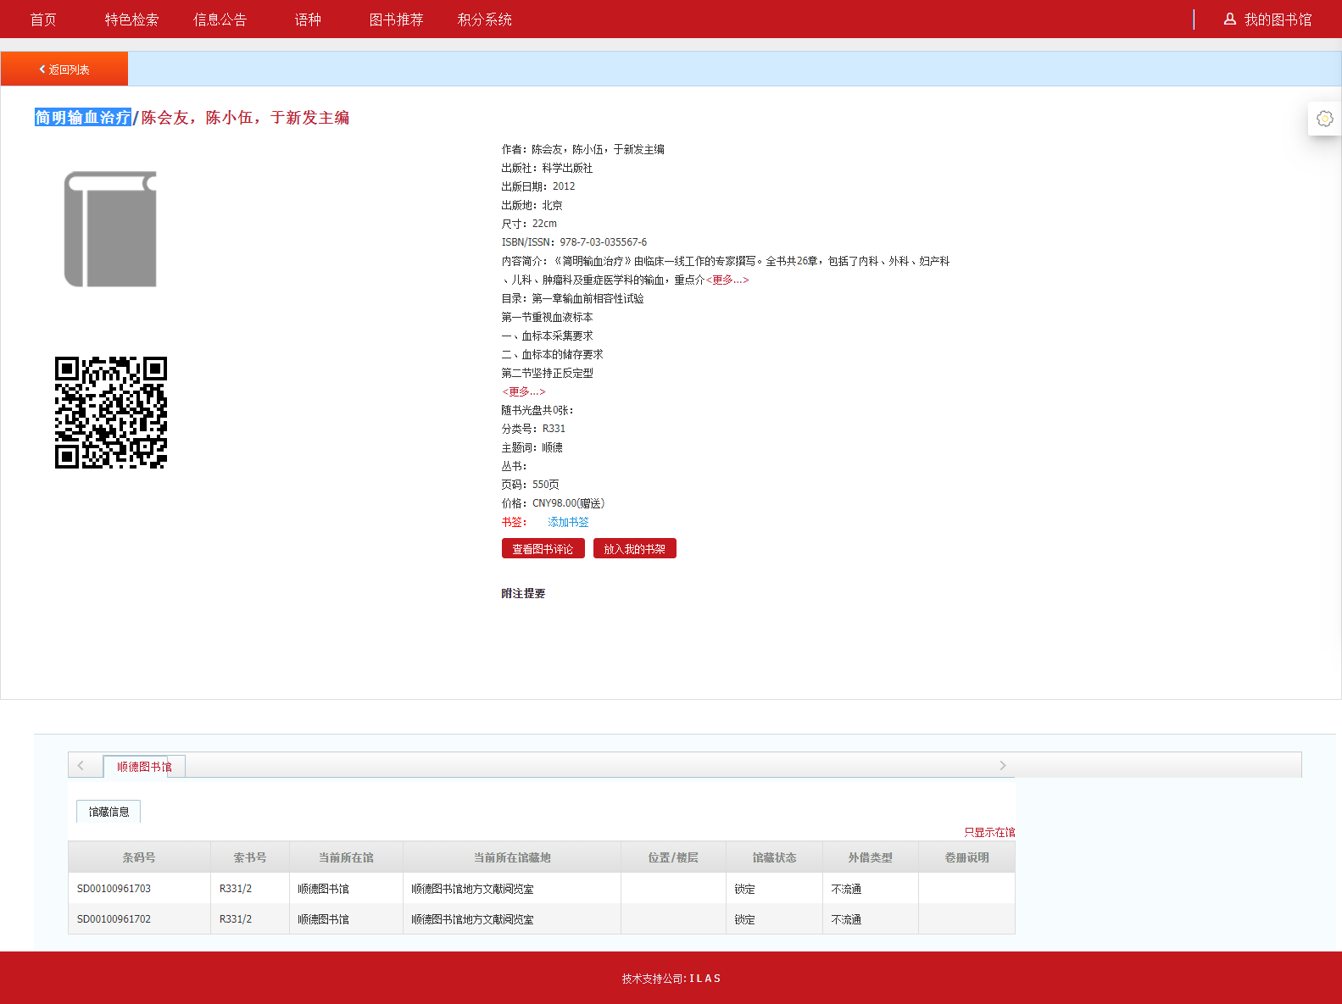Click 放入我的书架 button
The width and height of the screenshot is (1342, 1004).
pos(634,548)
